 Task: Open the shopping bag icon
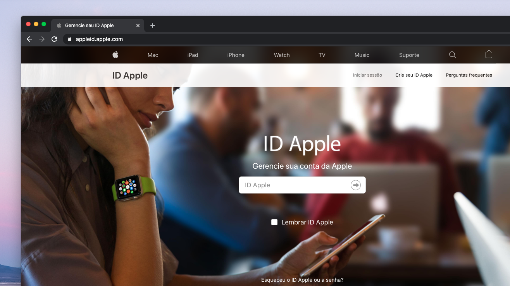coord(489,55)
